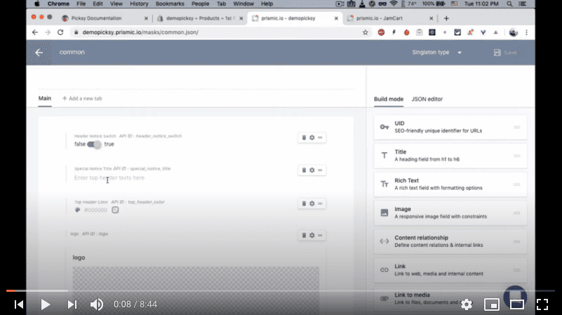Open the Chrome Bookmarks menu
The height and width of the screenshot is (315, 562).
[170, 4]
